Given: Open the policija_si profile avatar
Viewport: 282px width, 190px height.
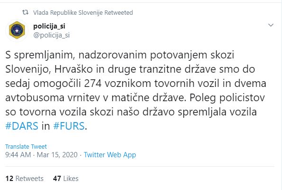Looking at the screenshot, I should 17,30.
